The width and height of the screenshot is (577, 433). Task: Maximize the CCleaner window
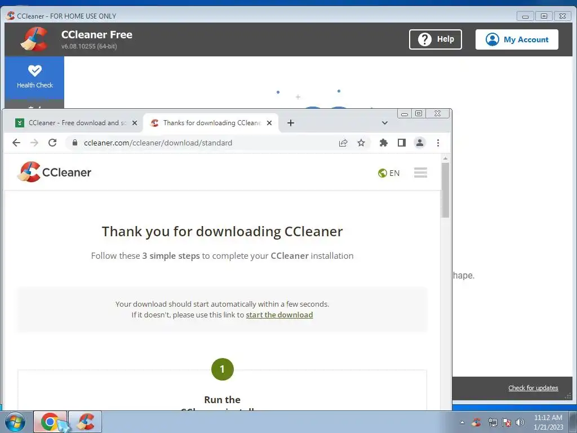click(x=544, y=16)
